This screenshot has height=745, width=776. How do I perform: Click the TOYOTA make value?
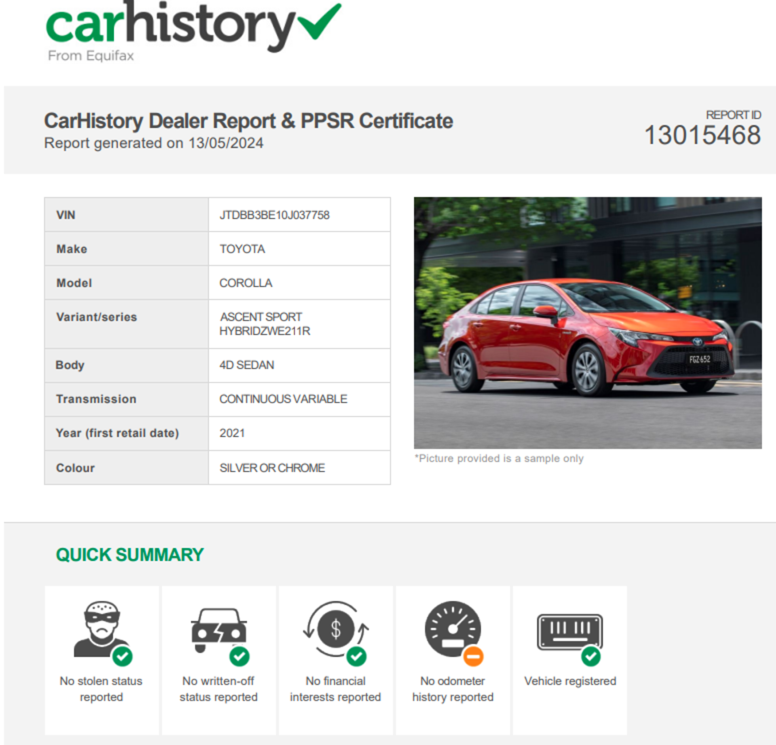click(x=242, y=249)
